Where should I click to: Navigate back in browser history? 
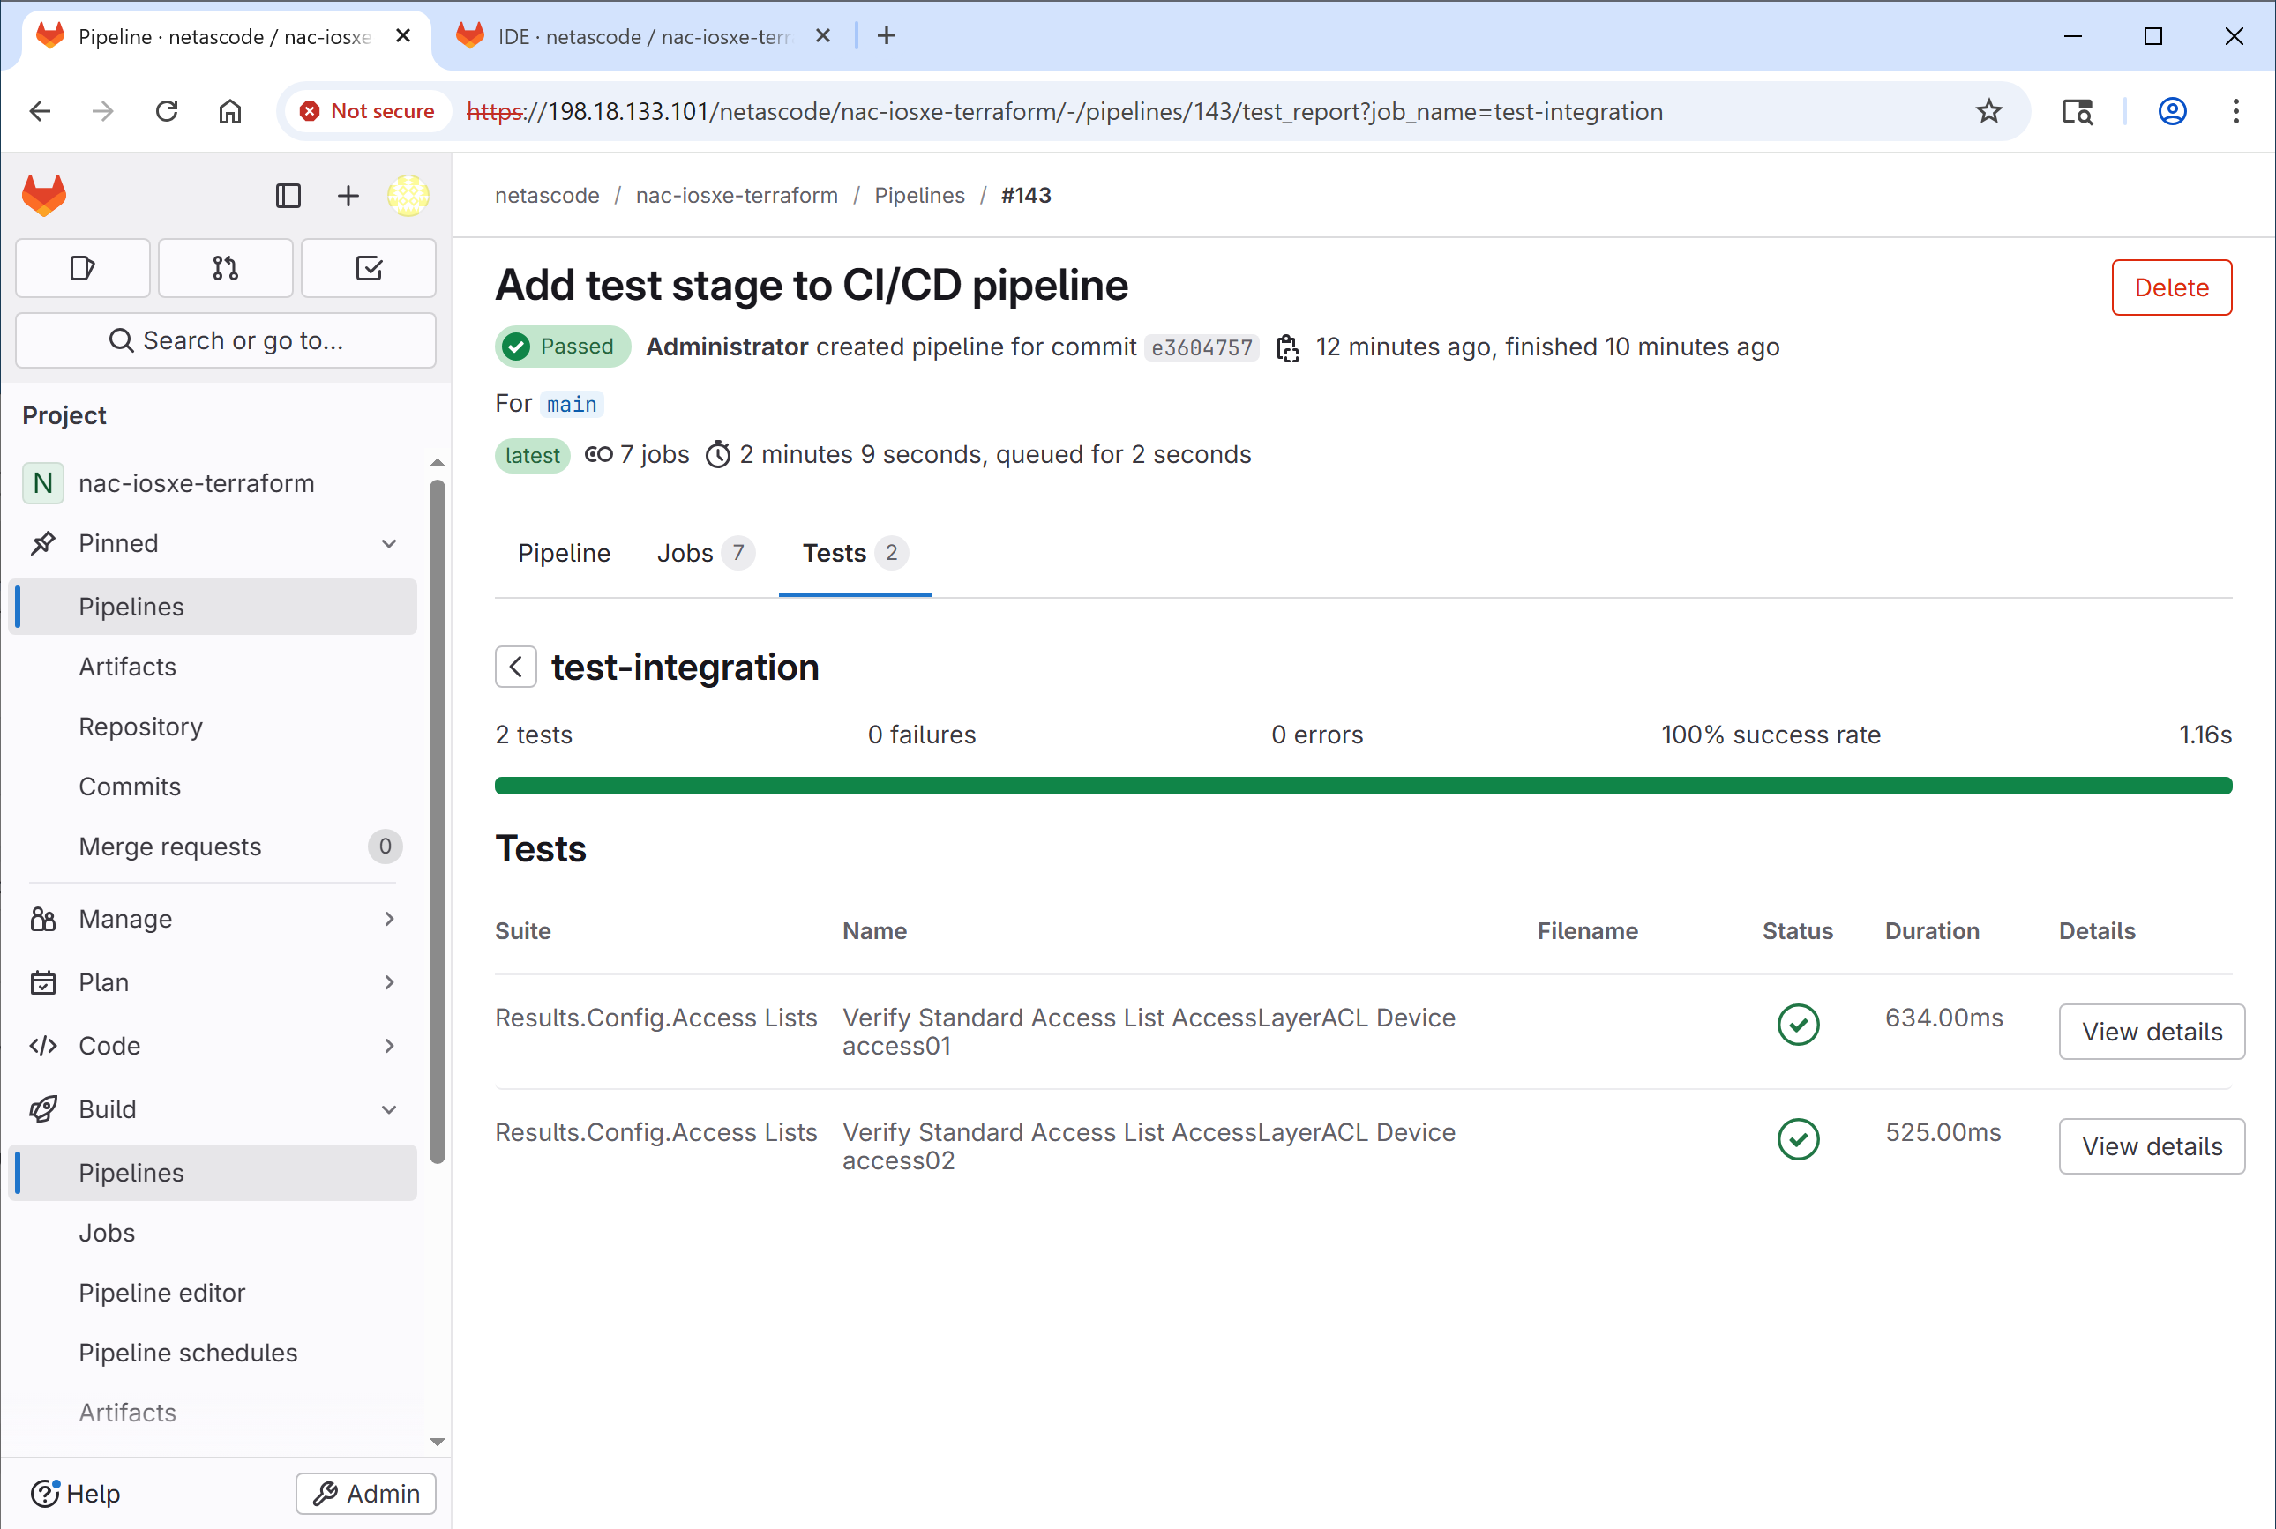pos(40,112)
